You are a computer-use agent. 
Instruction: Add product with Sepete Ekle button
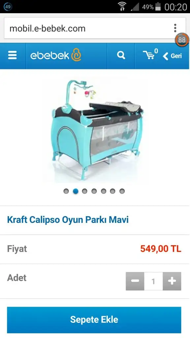click(x=94, y=320)
